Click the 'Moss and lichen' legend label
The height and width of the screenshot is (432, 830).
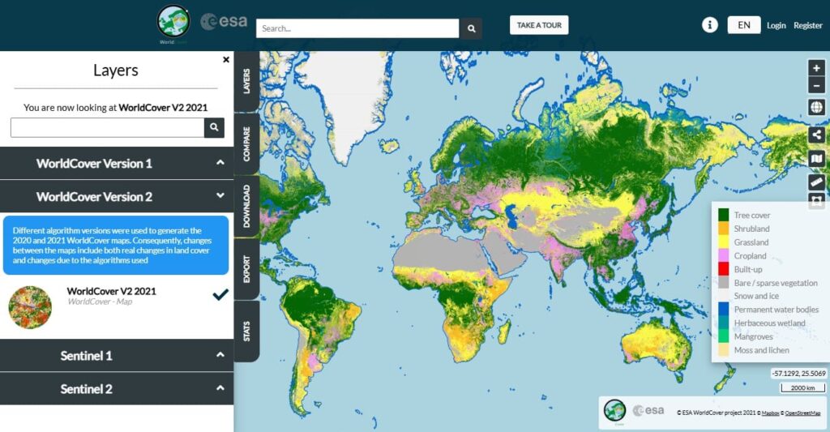(x=761, y=350)
